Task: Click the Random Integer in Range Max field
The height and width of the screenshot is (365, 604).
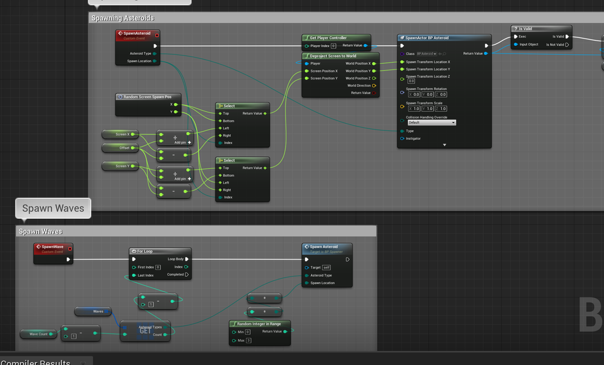Action: [x=248, y=341]
